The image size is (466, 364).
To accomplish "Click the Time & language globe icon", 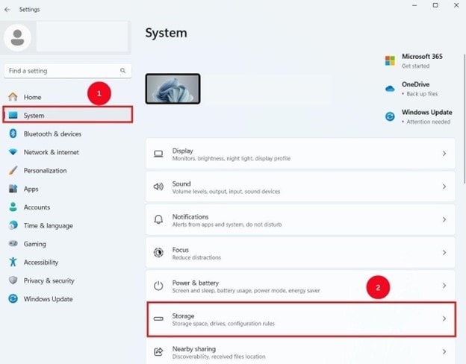I will (x=13, y=225).
